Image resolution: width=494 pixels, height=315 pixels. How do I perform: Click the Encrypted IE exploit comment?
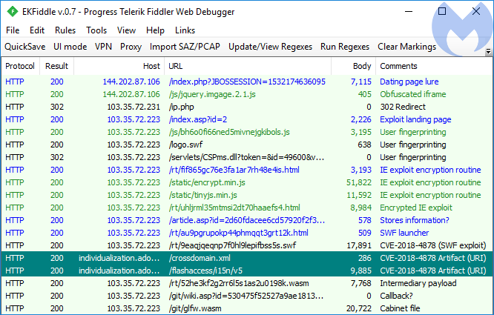(416, 208)
